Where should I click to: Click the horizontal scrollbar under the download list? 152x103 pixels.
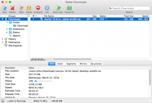coord(72,59)
